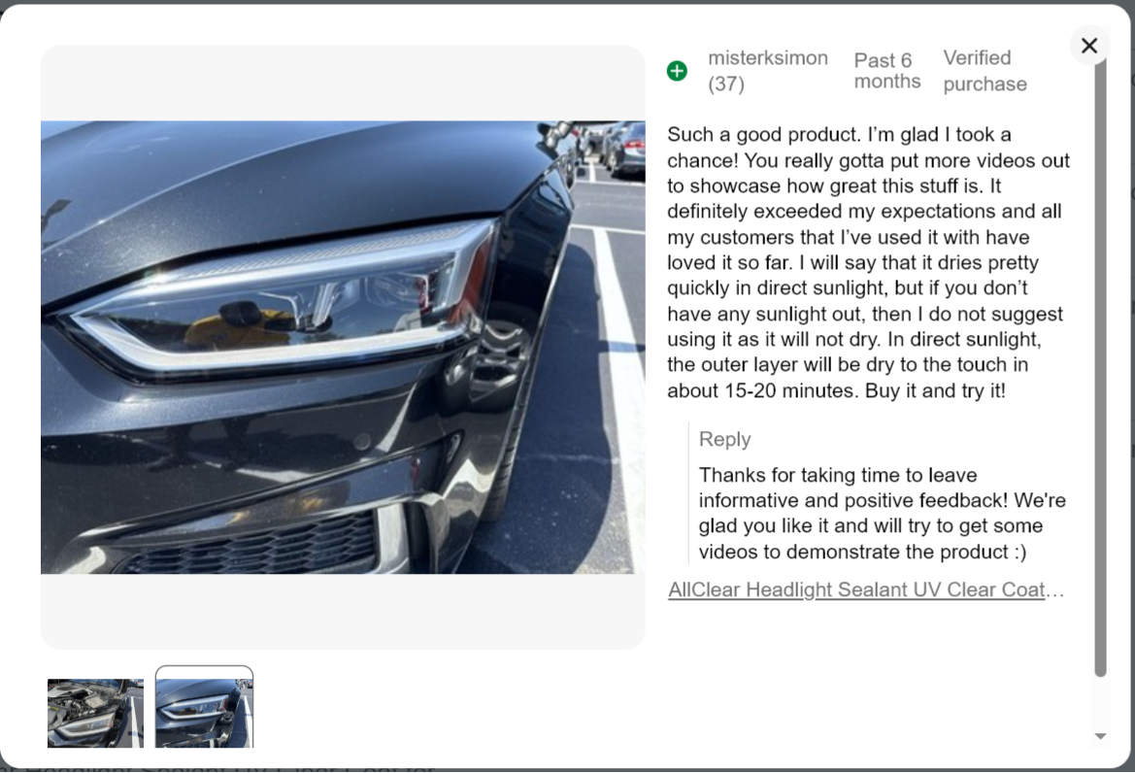Click the gray blank area above the photo
The height and width of the screenshot is (773, 1135).
tap(343, 84)
